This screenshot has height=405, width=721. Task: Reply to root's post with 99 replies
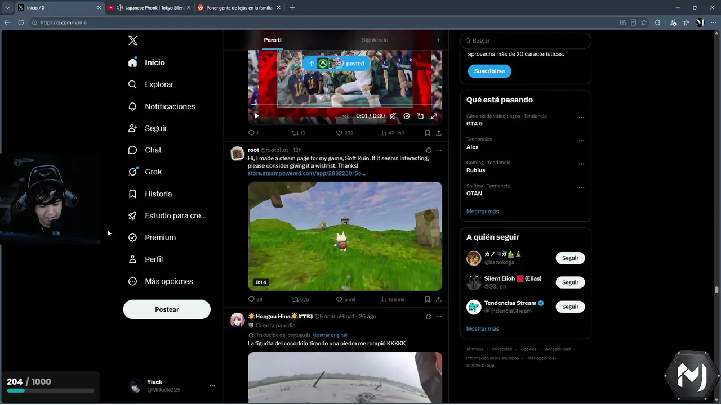pos(255,299)
